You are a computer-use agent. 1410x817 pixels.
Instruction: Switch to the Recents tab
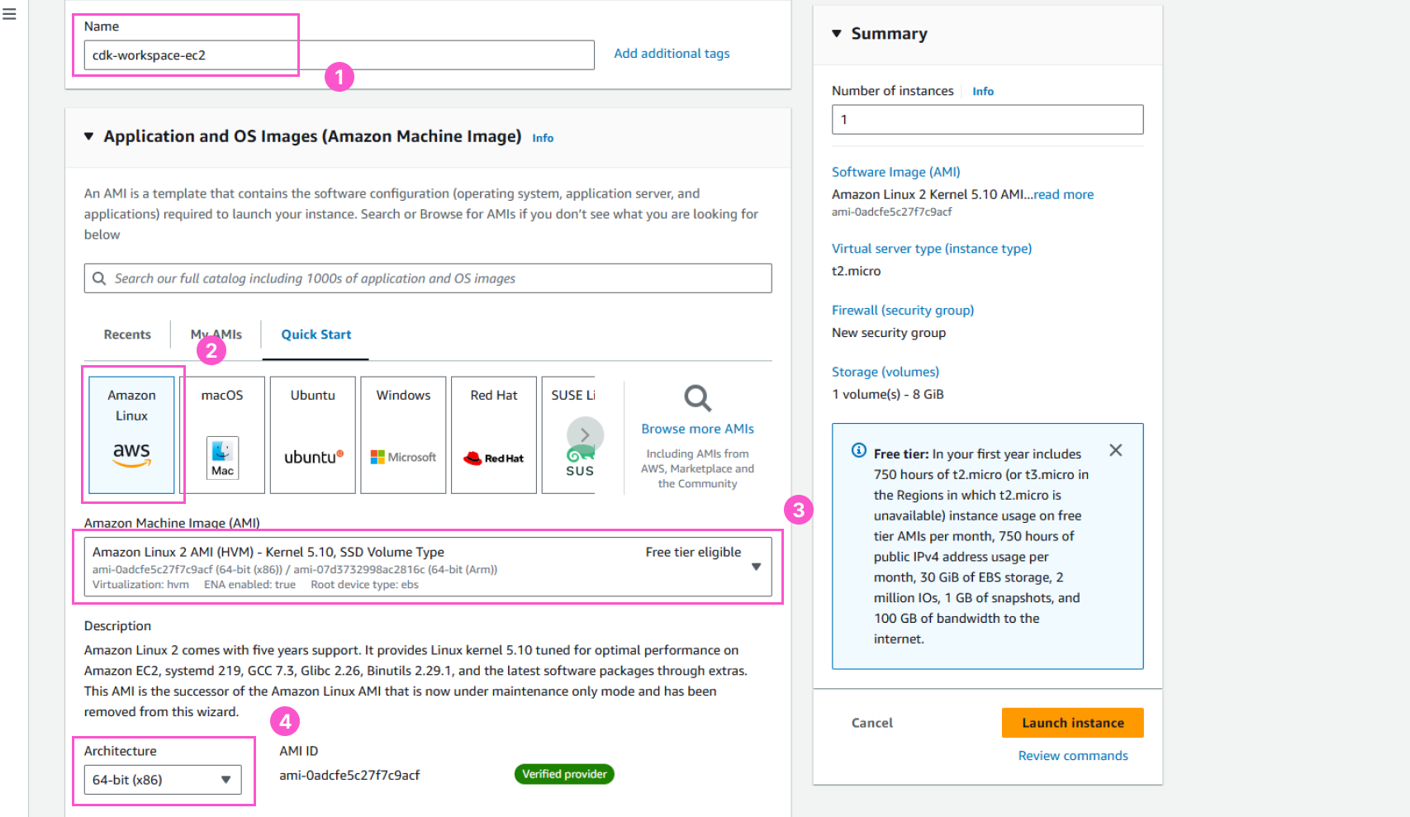tap(127, 335)
